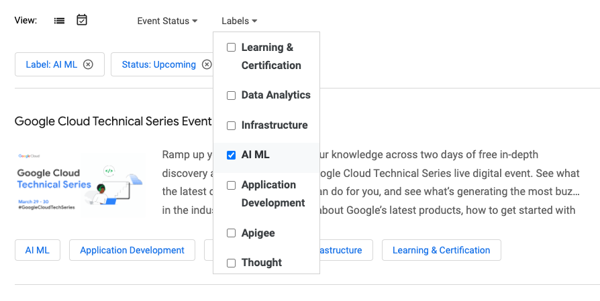Open the Event Status dropdown

(x=167, y=21)
